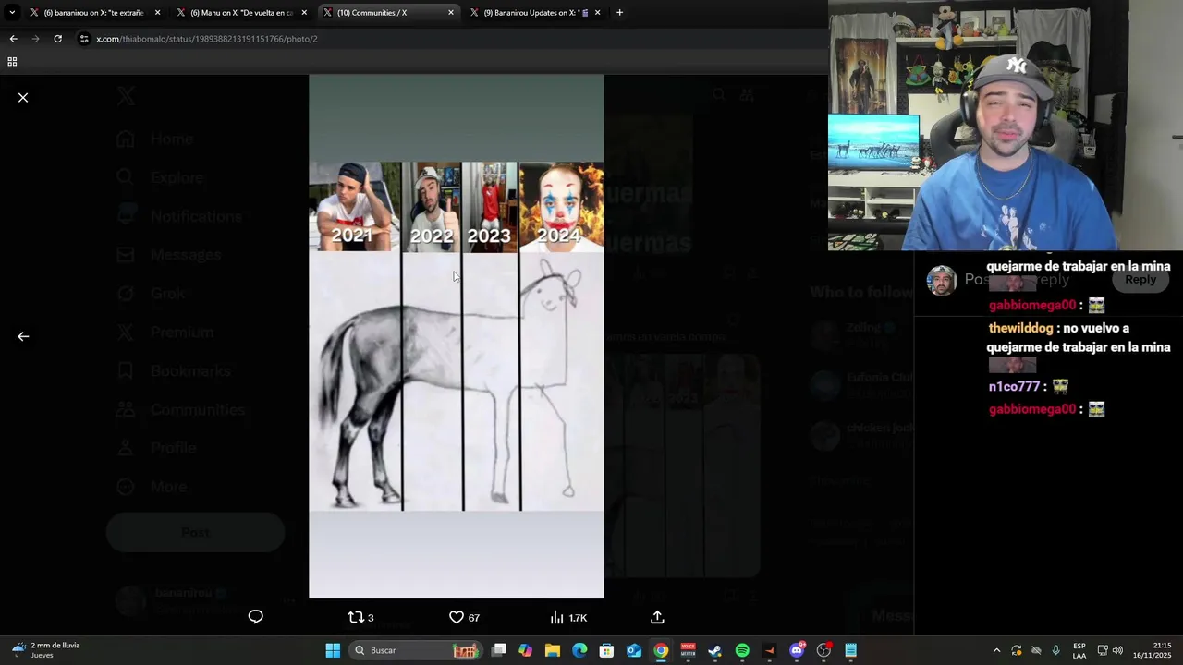Click the browser back arrow

click(x=13, y=39)
